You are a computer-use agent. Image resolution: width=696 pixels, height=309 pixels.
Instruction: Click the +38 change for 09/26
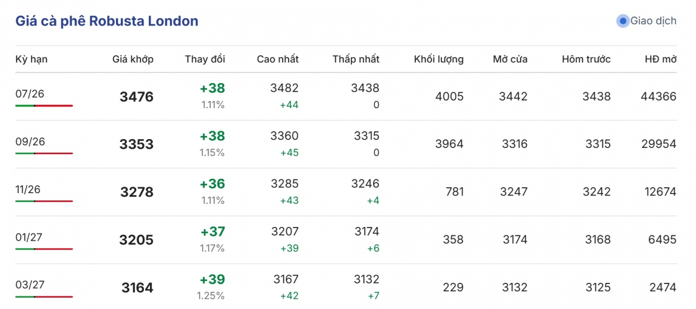coord(212,136)
